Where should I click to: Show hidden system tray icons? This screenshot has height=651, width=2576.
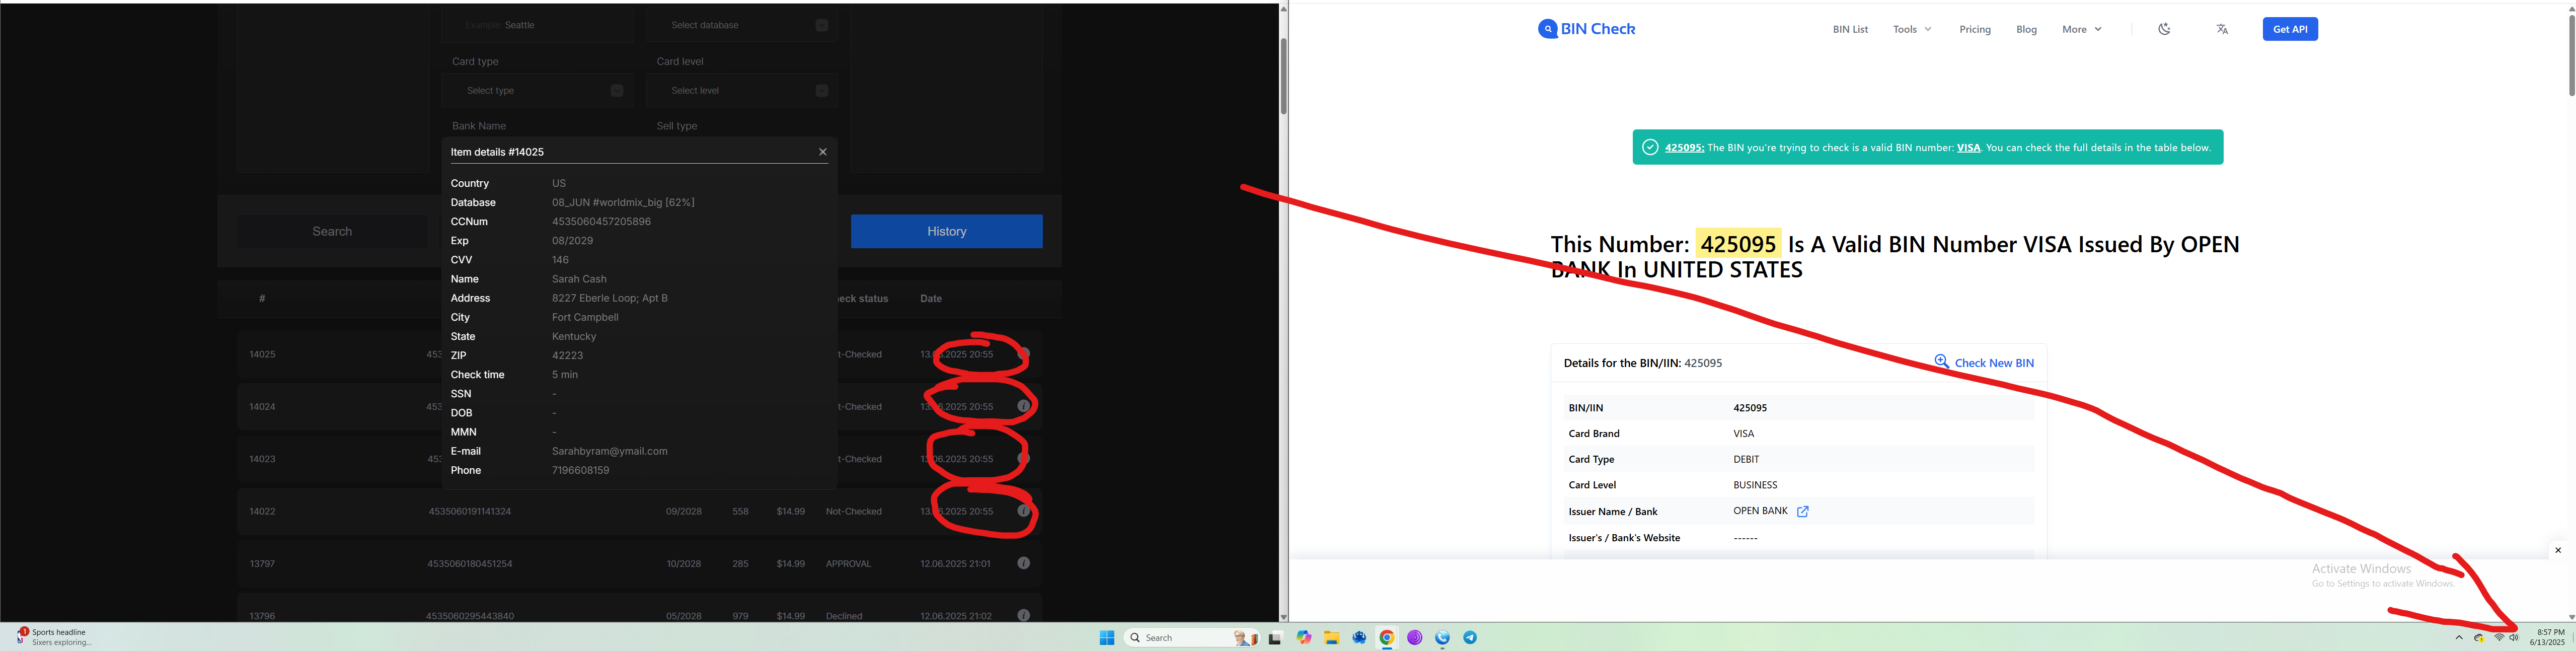tap(2459, 638)
